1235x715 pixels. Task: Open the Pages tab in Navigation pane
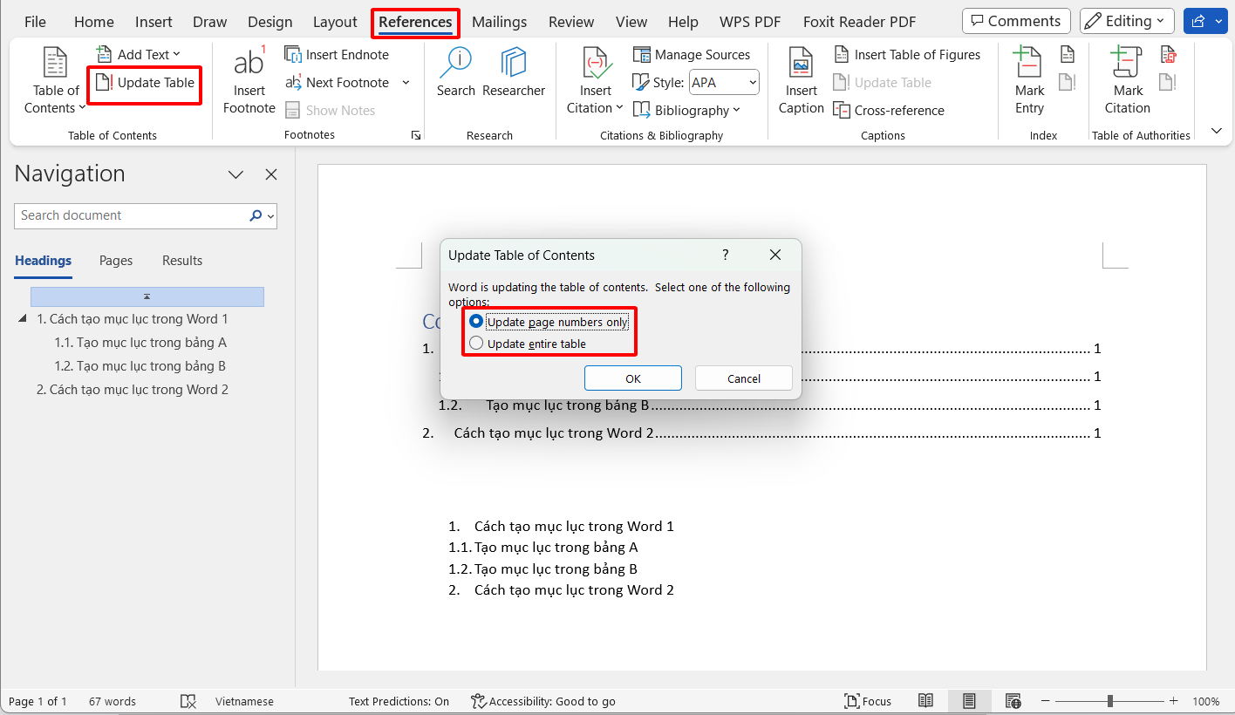(x=115, y=260)
